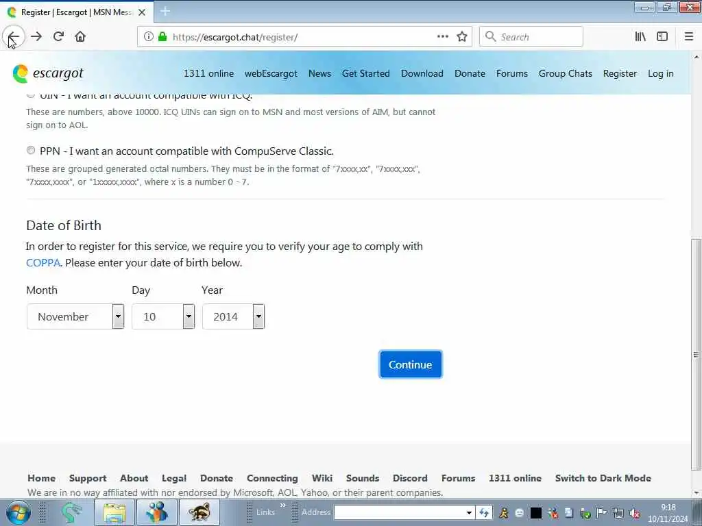Go back using the browser back arrow
Viewport: 702px width, 526px height.
pyautogui.click(x=14, y=36)
